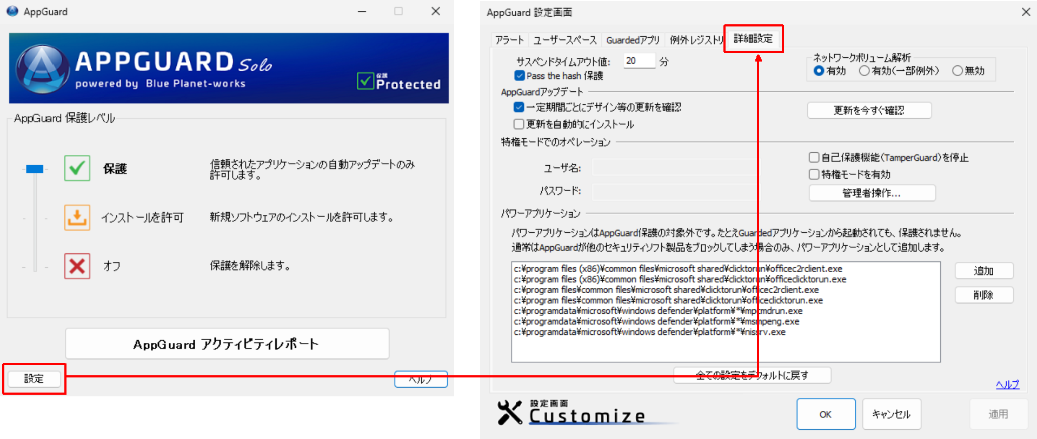Screen dimensions: 1037x439
Task: Click the 追加 power application button
Action: 984,271
